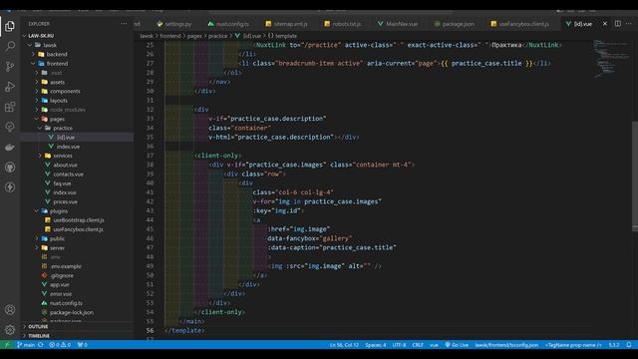This screenshot has height=359, width=638.
Task: Open the Manage gear icon
Action: pos(10,330)
